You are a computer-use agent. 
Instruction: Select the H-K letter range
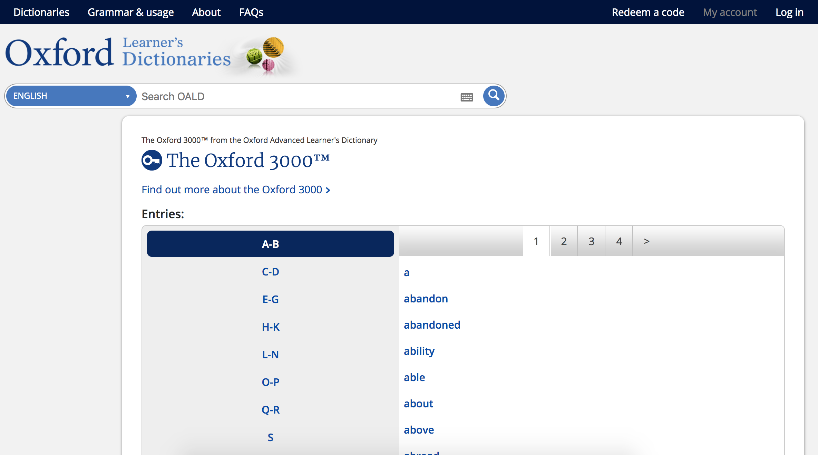(x=270, y=327)
